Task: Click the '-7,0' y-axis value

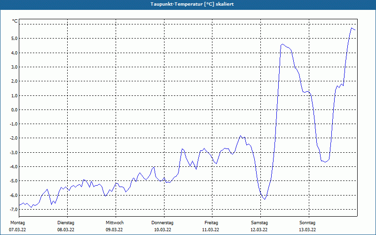Action: pos(14,209)
